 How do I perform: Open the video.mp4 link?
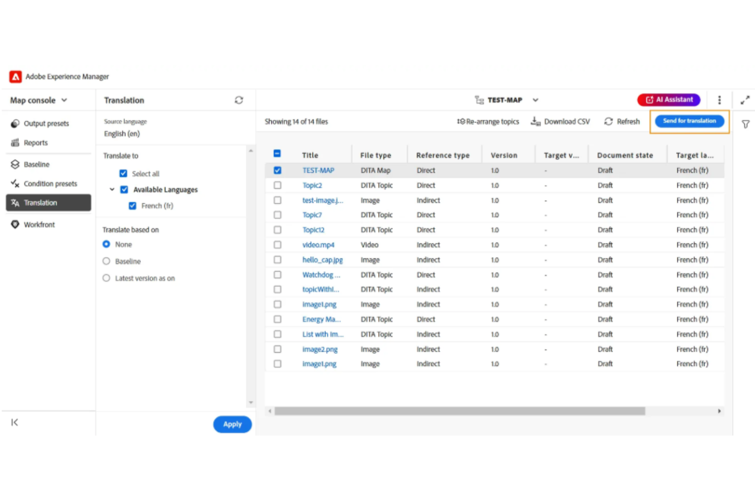(x=318, y=245)
